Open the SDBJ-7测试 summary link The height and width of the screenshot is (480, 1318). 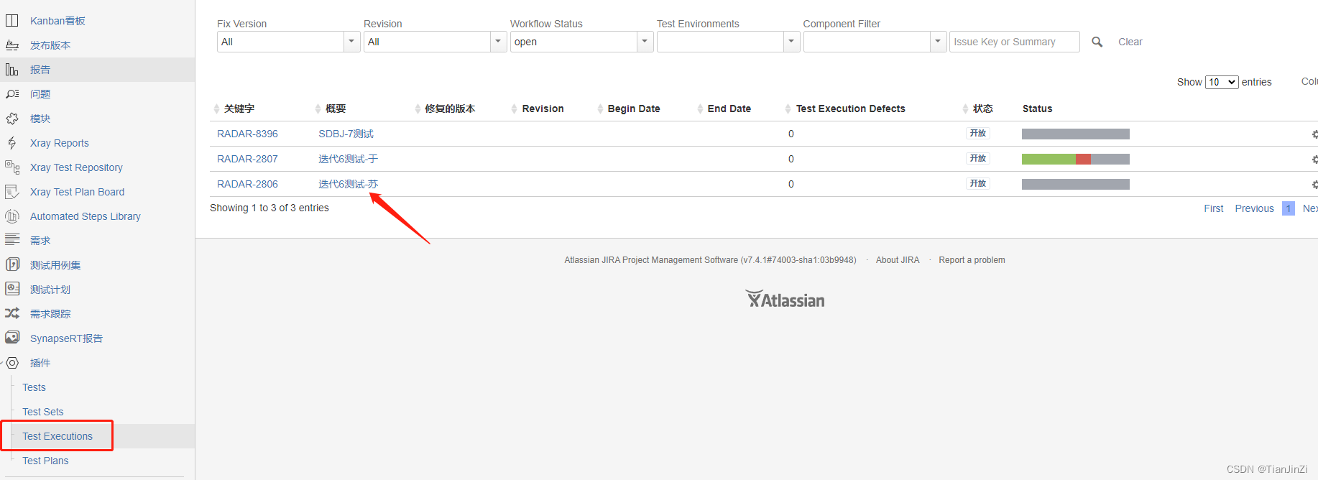[346, 134]
